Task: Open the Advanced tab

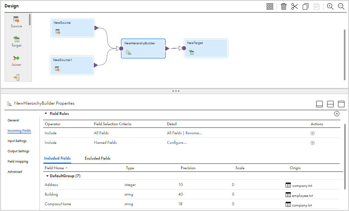Action: (x=15, y=171)
